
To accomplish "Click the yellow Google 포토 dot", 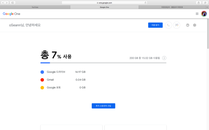I will click(x=42, y=88).
